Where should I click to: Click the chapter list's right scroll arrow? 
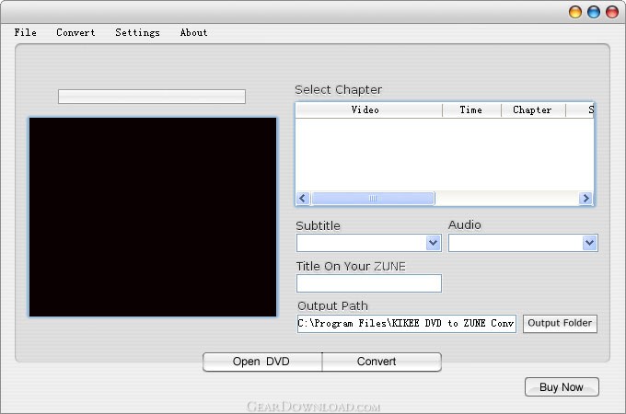pyautogui.click(x=585, y=198)
